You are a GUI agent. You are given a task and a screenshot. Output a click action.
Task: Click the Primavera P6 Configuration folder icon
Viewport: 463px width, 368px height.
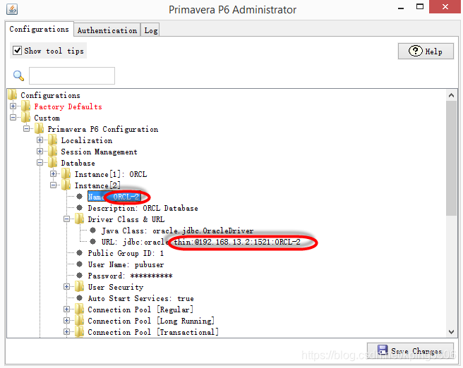click(x=40, y=129)
